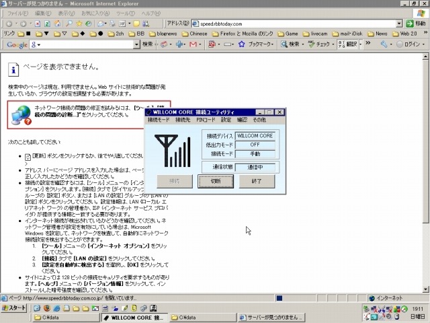
Task: Open the Back button history dropdown arrow
Action: 16,24
